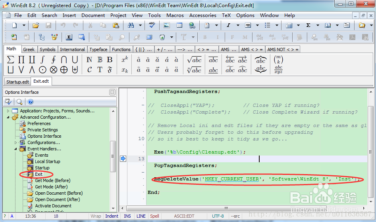Viewport: 376px width, 222px height.
Task: Click the Open file folder icon
Action: [x=36, y=25]
